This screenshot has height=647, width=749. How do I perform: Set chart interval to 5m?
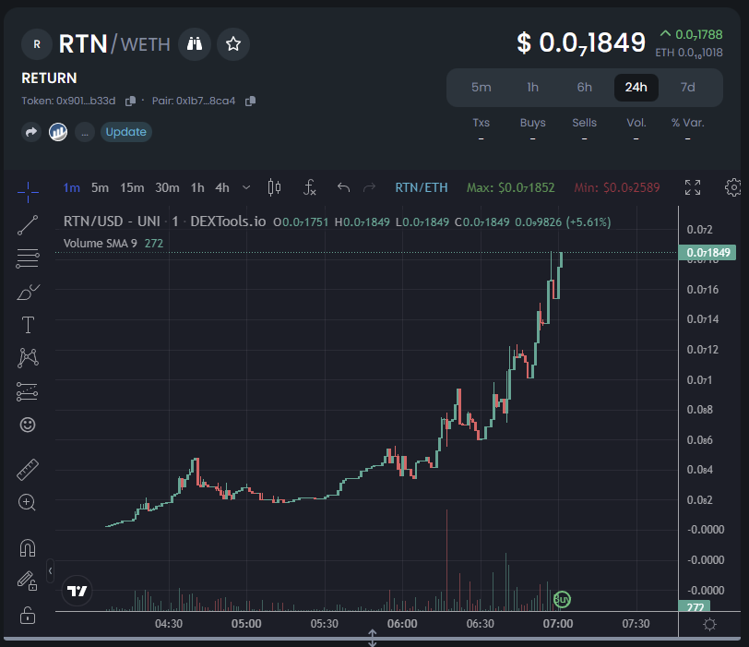[100, 187]
